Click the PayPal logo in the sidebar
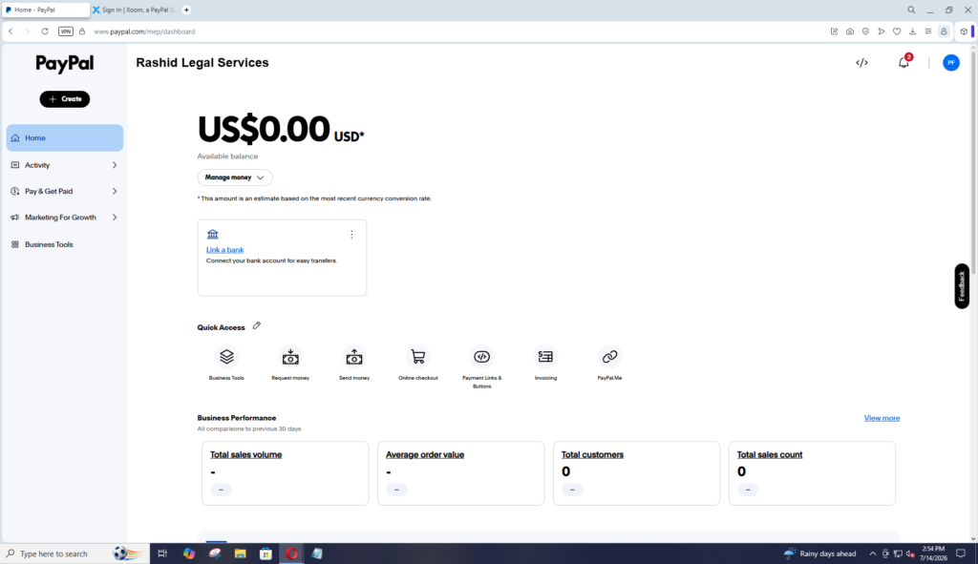978x564 pixels. click(64, 64)
